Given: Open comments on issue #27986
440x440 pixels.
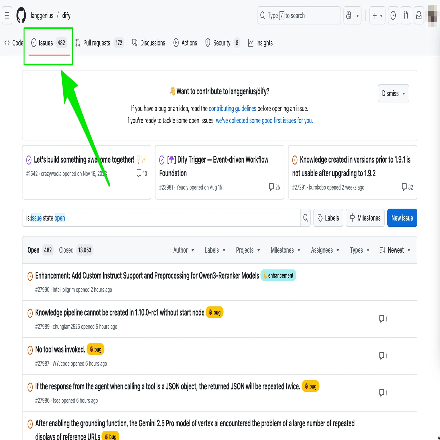Looking at the screenshot, I should point(383,393).
